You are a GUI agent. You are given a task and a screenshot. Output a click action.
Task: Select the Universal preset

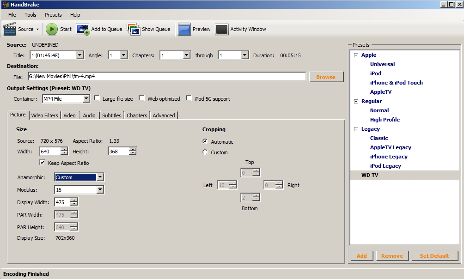click(x=382, y=64)
